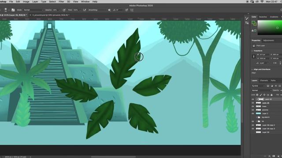Image resolution: width=282 pixels, height=158 pixels.
Task: Hide the piramid layer
Action: tap(252, 110)
